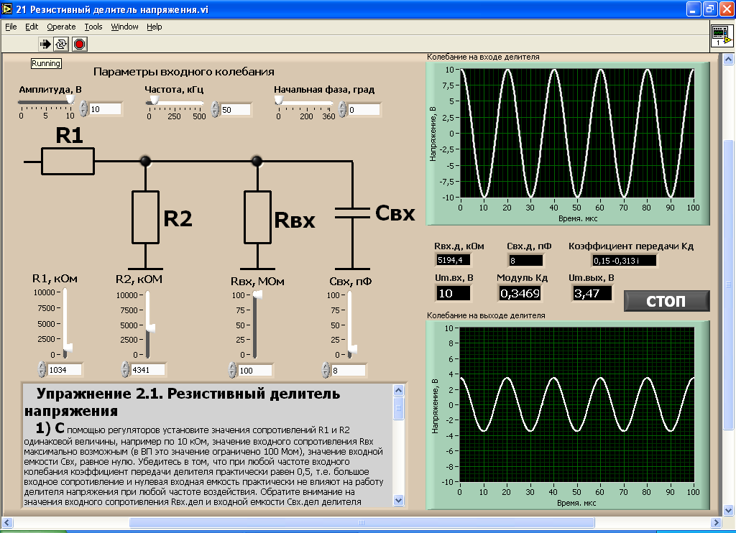Image resolution: width=736 pixels, height=533 pixels.
Task: Click the R2 value stepper arrows
Action: [x=125, y=370]
